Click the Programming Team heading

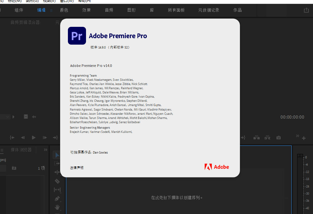83,75
